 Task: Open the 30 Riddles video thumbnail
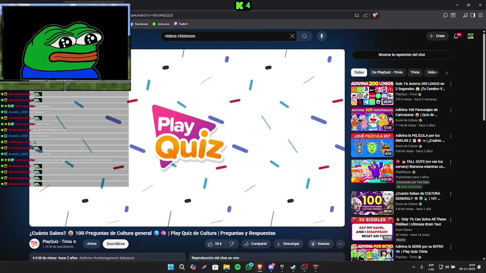coord(372,229)
